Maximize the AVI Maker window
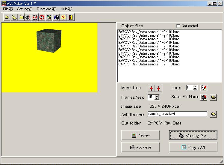 coord(215,4)
